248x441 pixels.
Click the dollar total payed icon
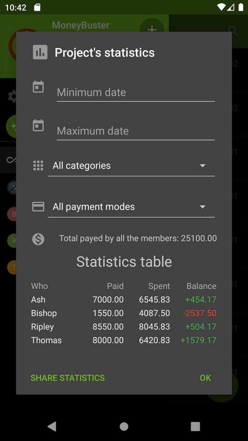[x=38, y=239]
